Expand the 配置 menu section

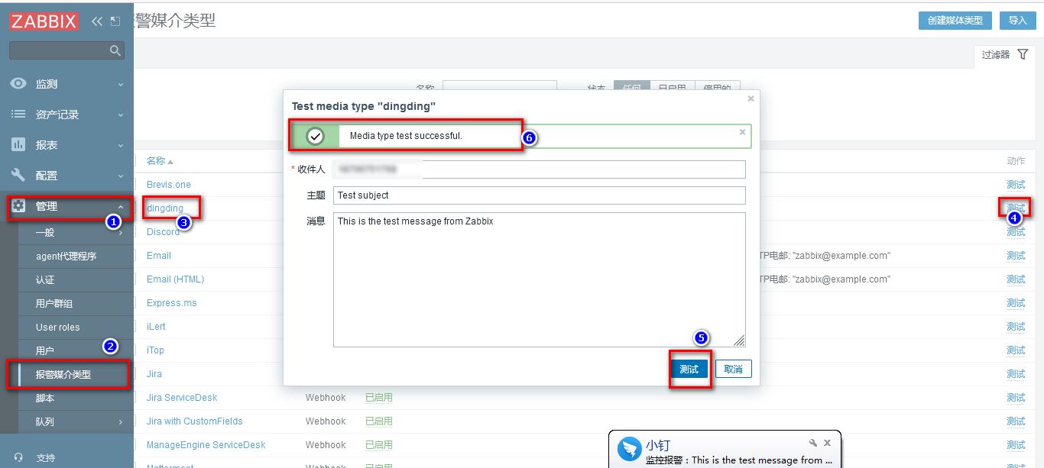pyautogui.click(x=66, y=175)
